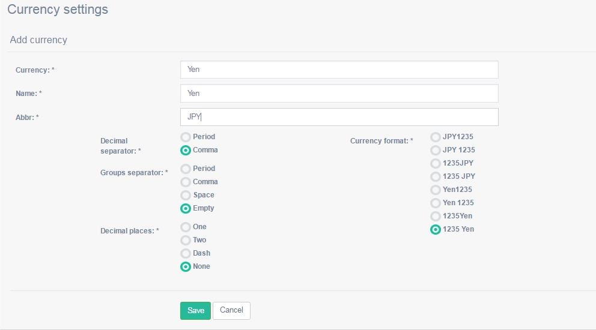Choose Period as groups separator

pyautogui.click(x=186, y=169)
